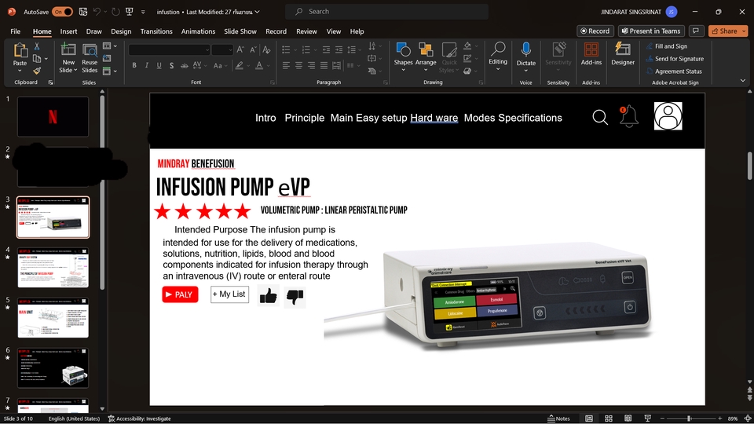This screenshot has width=754, height=424.
Task: Toggle the Notes pane in status bar
Action: 558,419
